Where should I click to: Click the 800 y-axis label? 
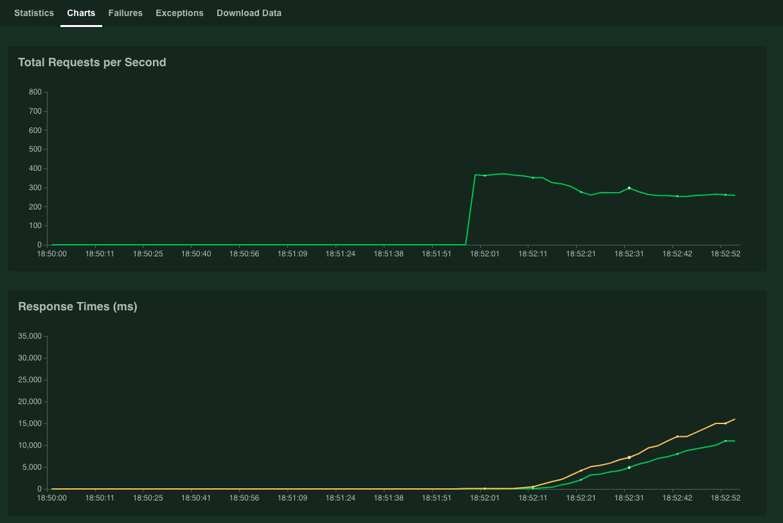[35, 92]
